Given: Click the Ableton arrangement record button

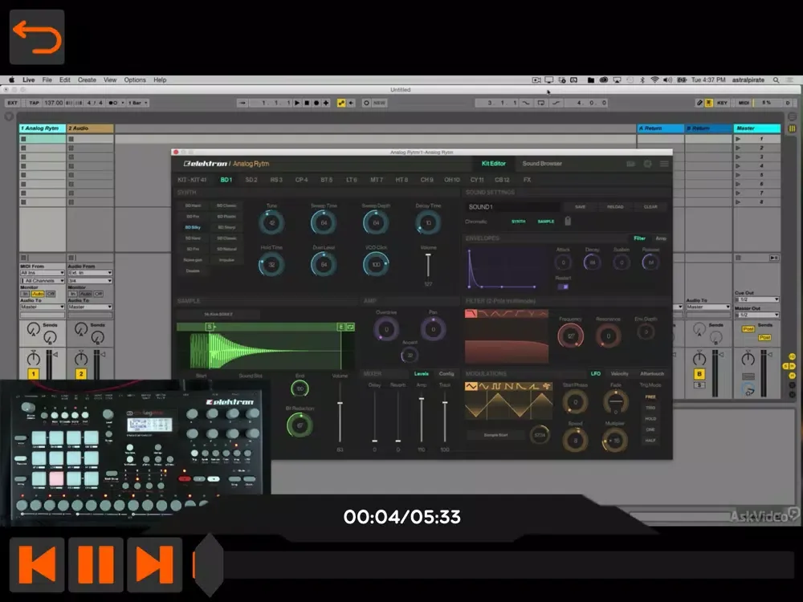Looking at the screenshot, I should click(316, 103).
